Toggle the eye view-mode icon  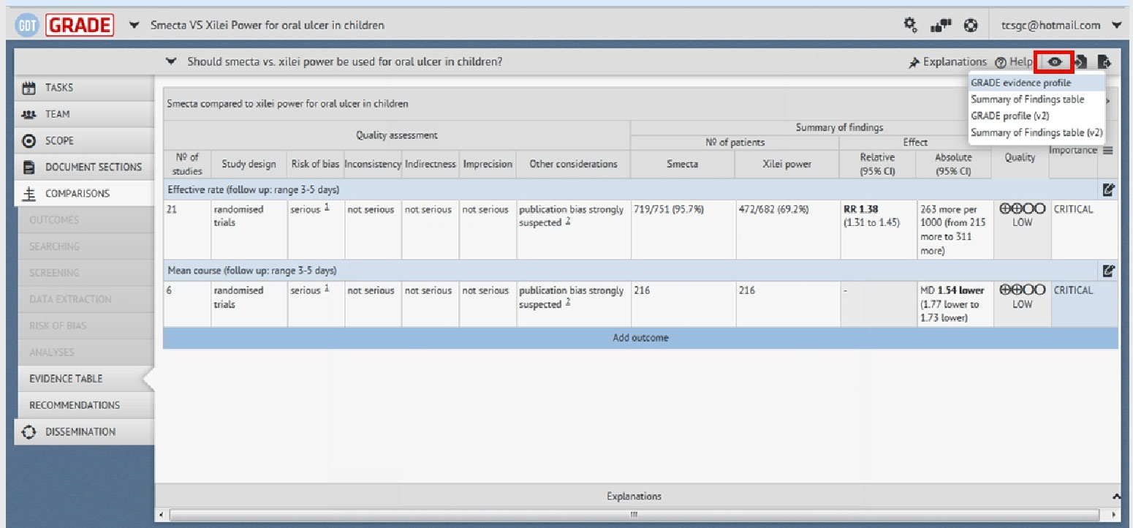click(x=1054, y=62)
